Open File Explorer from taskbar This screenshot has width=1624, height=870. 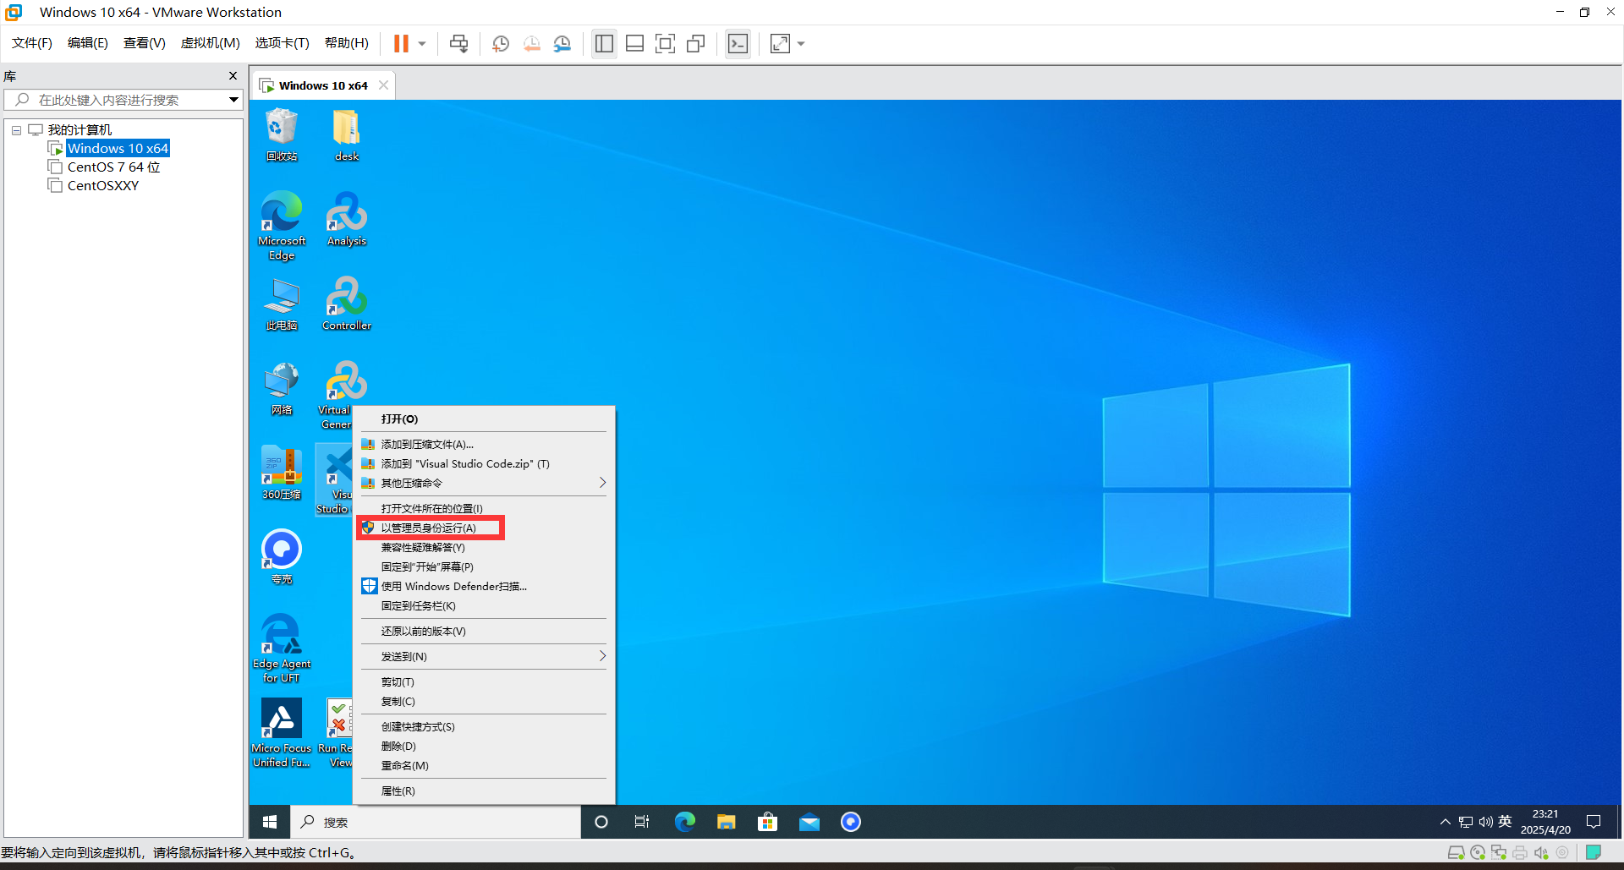726,822
